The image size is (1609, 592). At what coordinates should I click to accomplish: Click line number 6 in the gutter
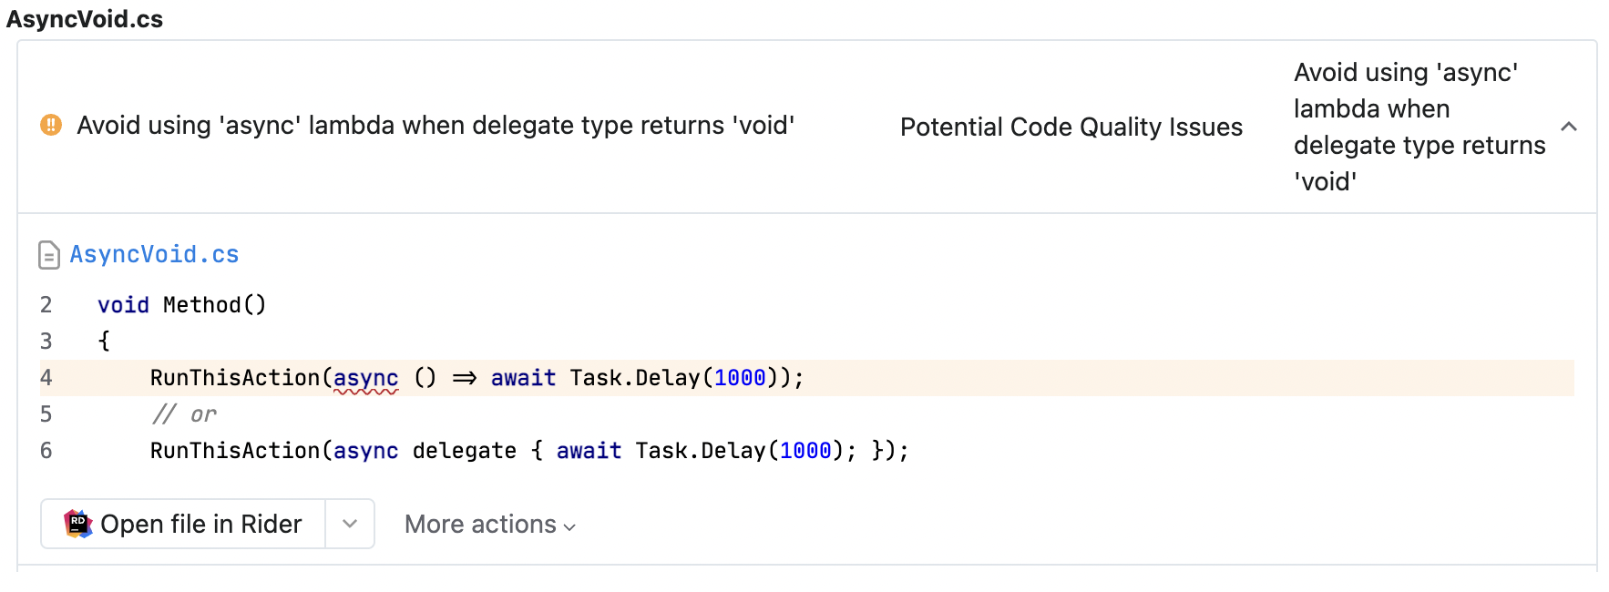click(46, 451)
